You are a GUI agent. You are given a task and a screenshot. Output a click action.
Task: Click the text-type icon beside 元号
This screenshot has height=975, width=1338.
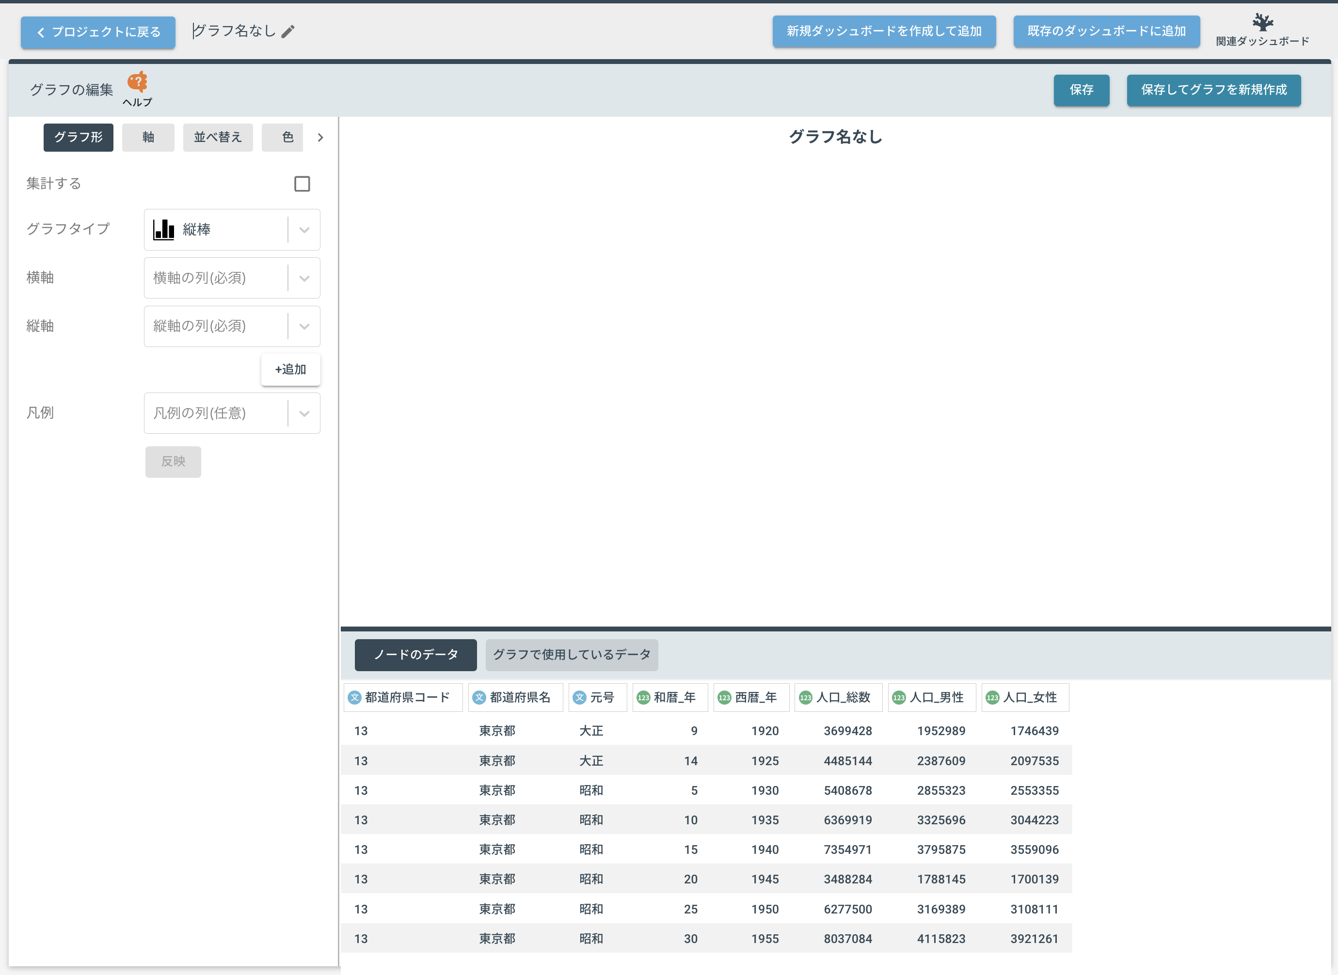(580, 698)
